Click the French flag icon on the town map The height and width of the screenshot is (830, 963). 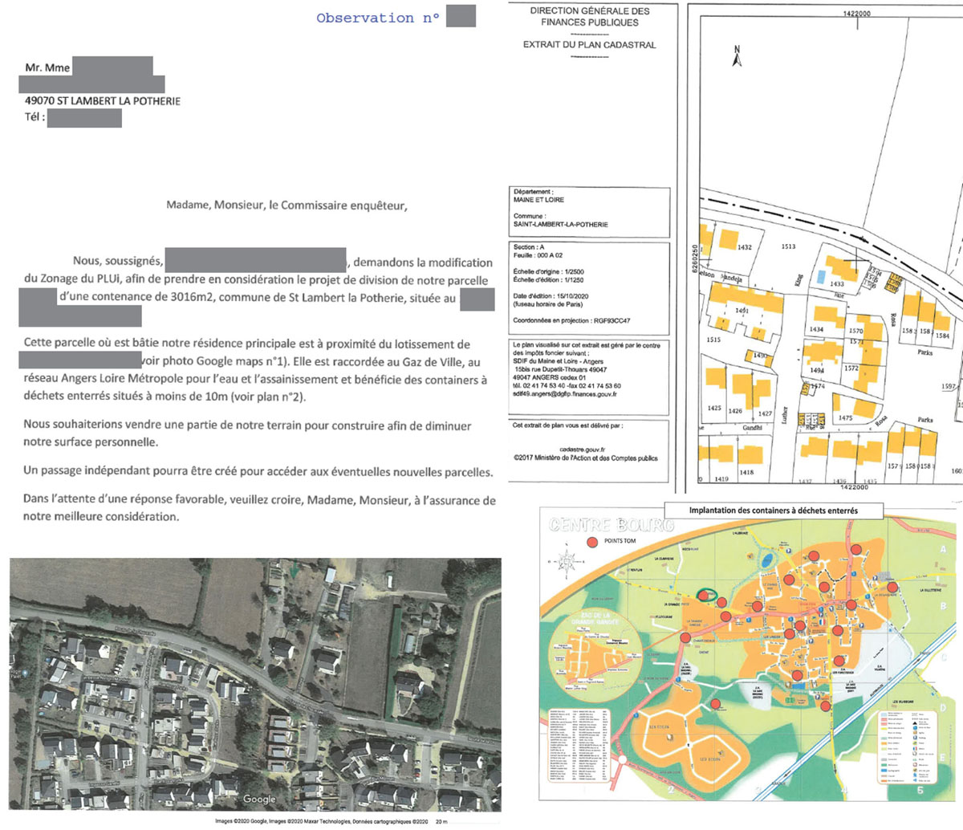823,621
